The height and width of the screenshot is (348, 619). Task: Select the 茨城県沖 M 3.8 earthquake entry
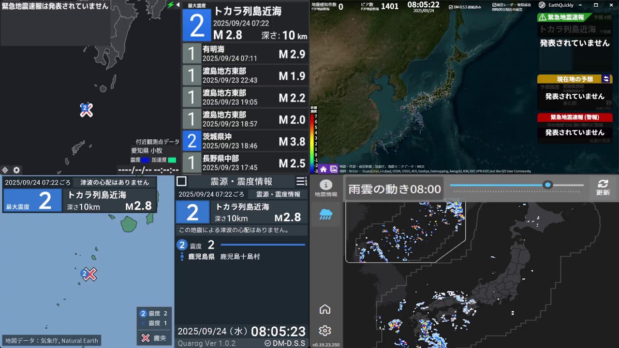(245, 141)
